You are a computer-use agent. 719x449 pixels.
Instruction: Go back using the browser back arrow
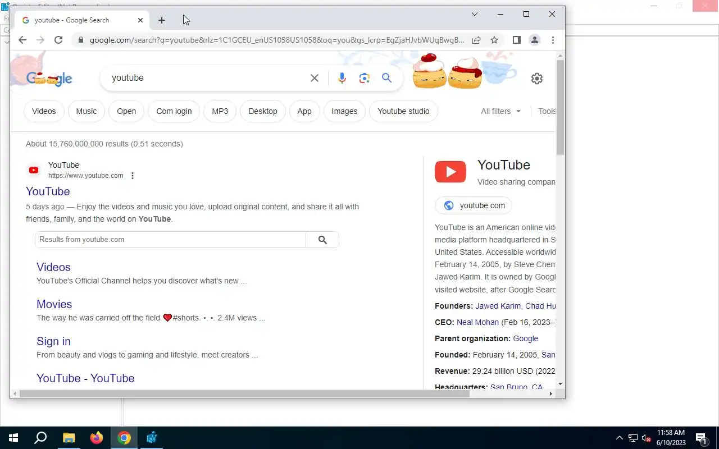pyautogui.click(x=22, y=40)
